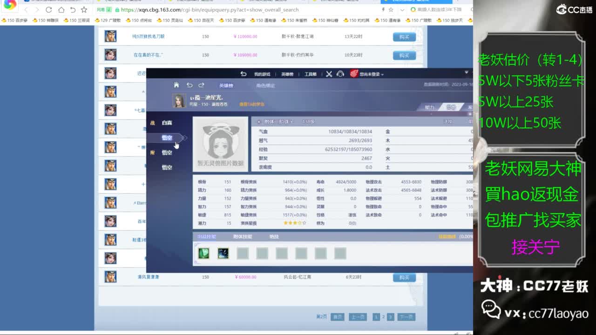
Task: Switch to the 附体技能 skills tab
Action: point(243,237)
